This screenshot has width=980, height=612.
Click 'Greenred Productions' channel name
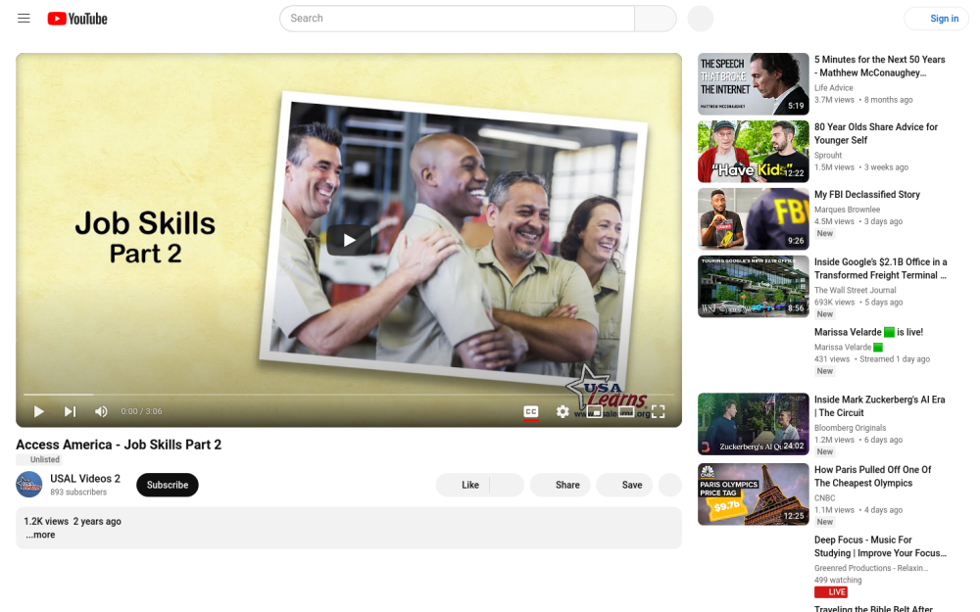pos(871,568)
